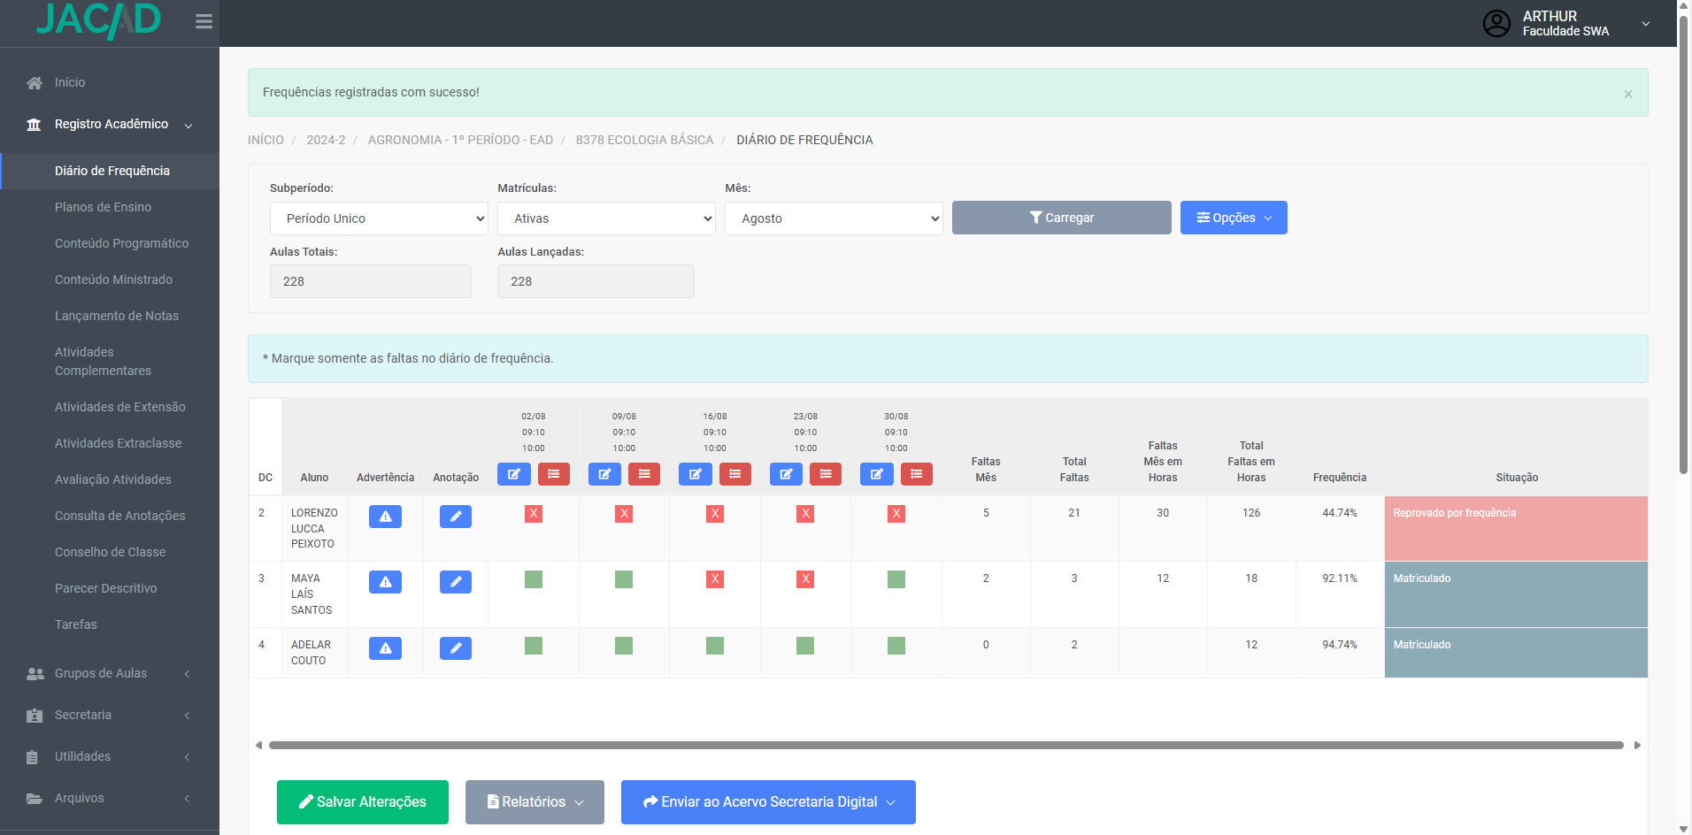Viewport: 1692px width, 835px height.
Task: Open the Subperíodo dropdown
Action: pyautogui.click(x=379, y=218)
